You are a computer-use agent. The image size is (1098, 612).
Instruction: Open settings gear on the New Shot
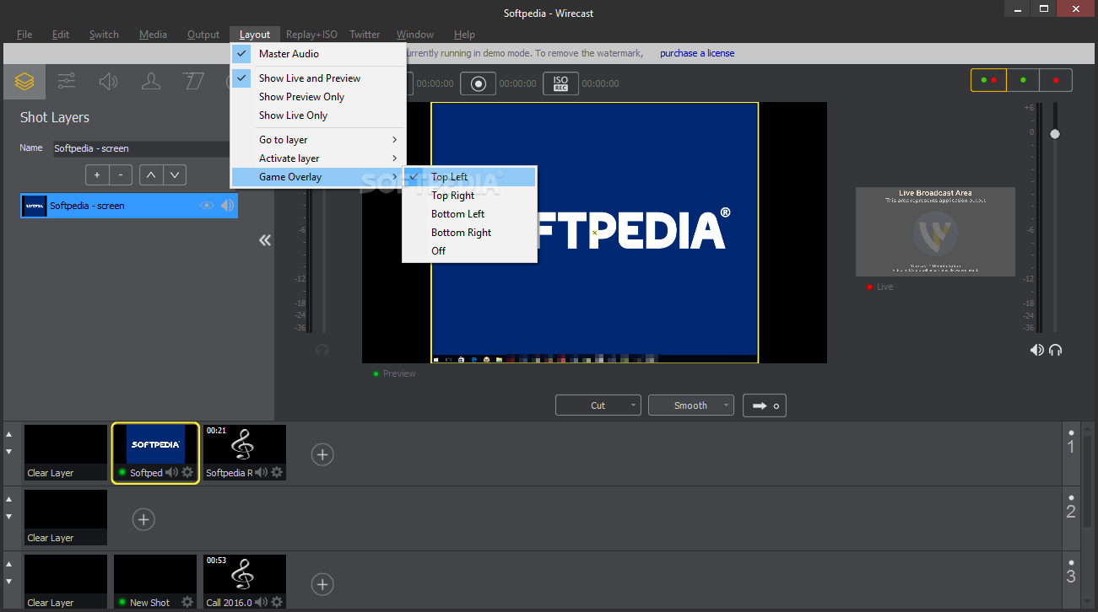tap(187, 602)
